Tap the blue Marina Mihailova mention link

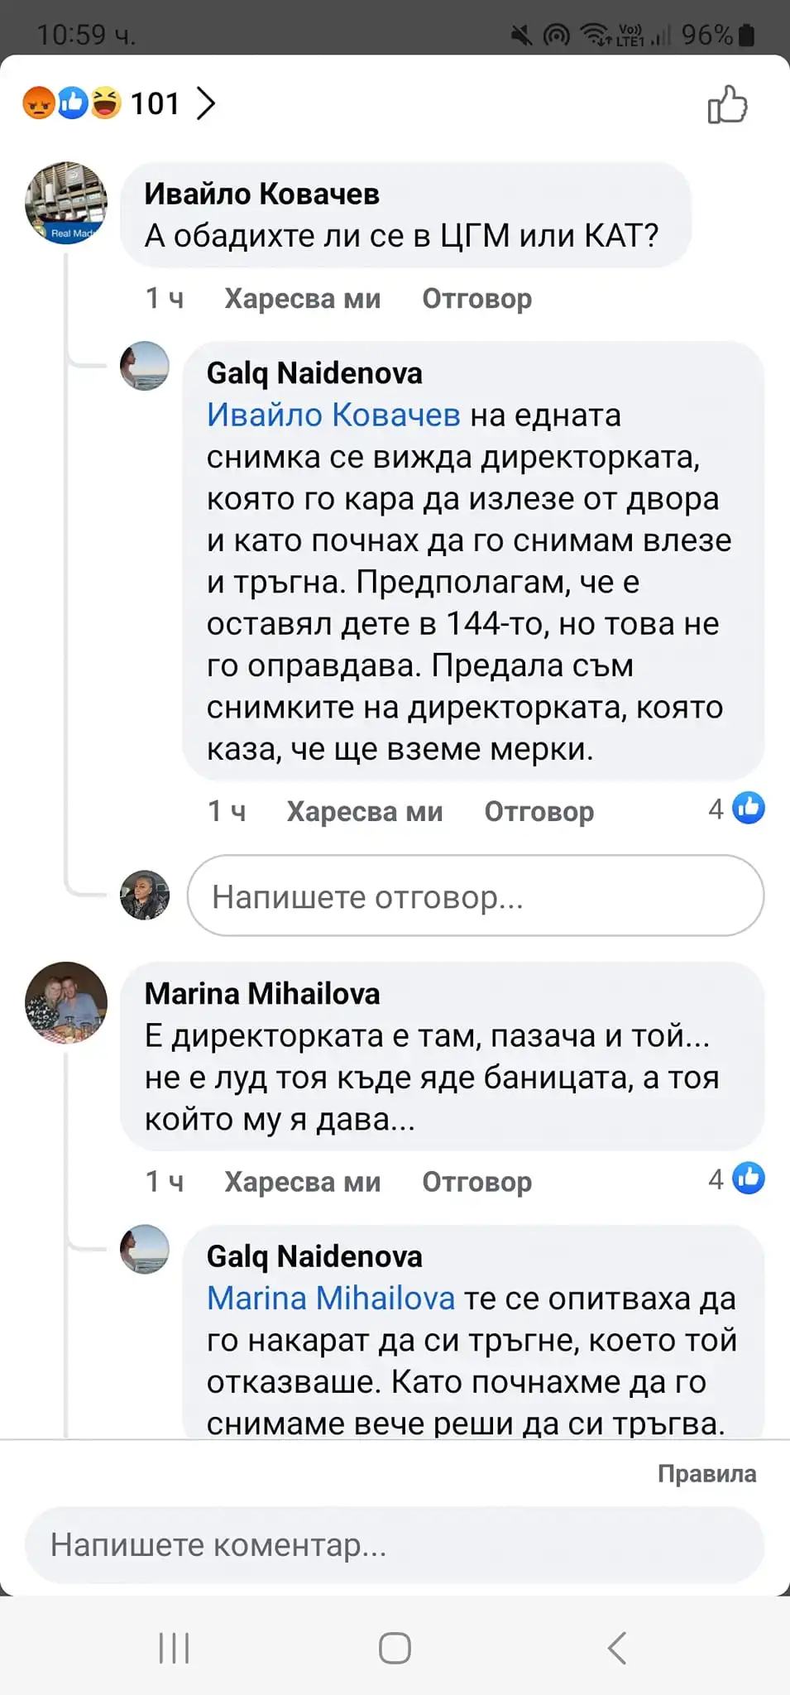coord(330,1298)
